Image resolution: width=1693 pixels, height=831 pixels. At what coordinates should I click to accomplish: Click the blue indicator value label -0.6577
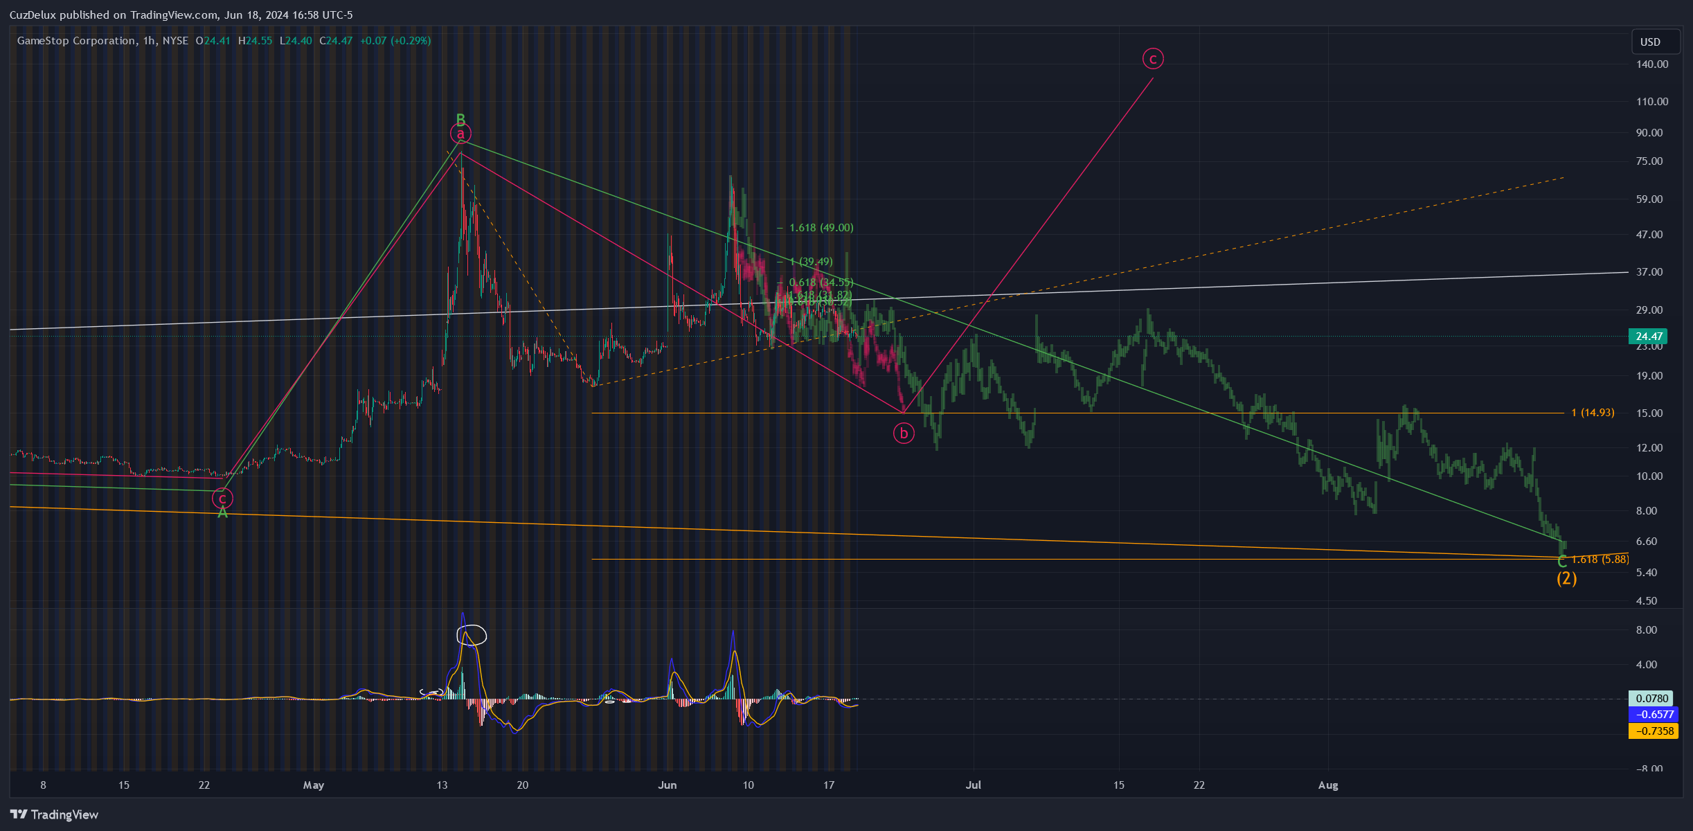[x=1653, y=714]
